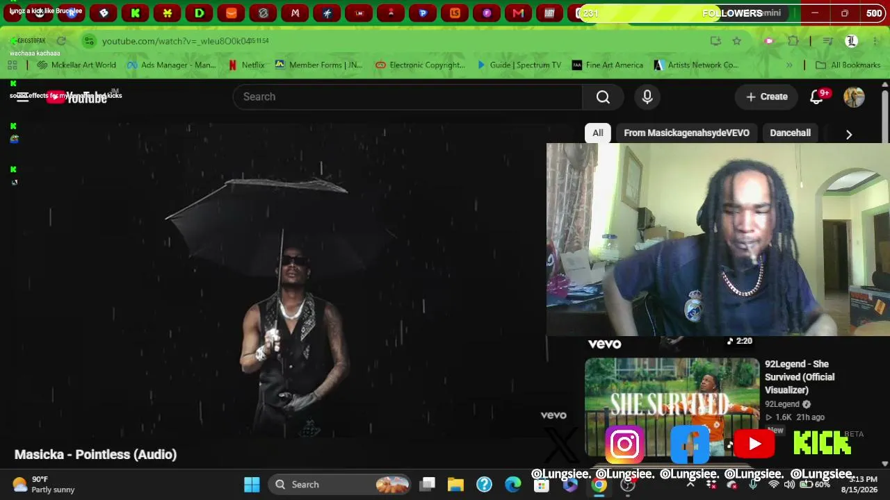Open the clock and date flyout
This screenshot has width=890, height=500.
[860, 484]
